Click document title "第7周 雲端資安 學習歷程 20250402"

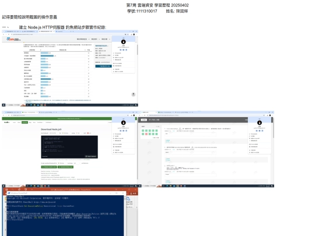pyautogui.click(x=157, y=5)
